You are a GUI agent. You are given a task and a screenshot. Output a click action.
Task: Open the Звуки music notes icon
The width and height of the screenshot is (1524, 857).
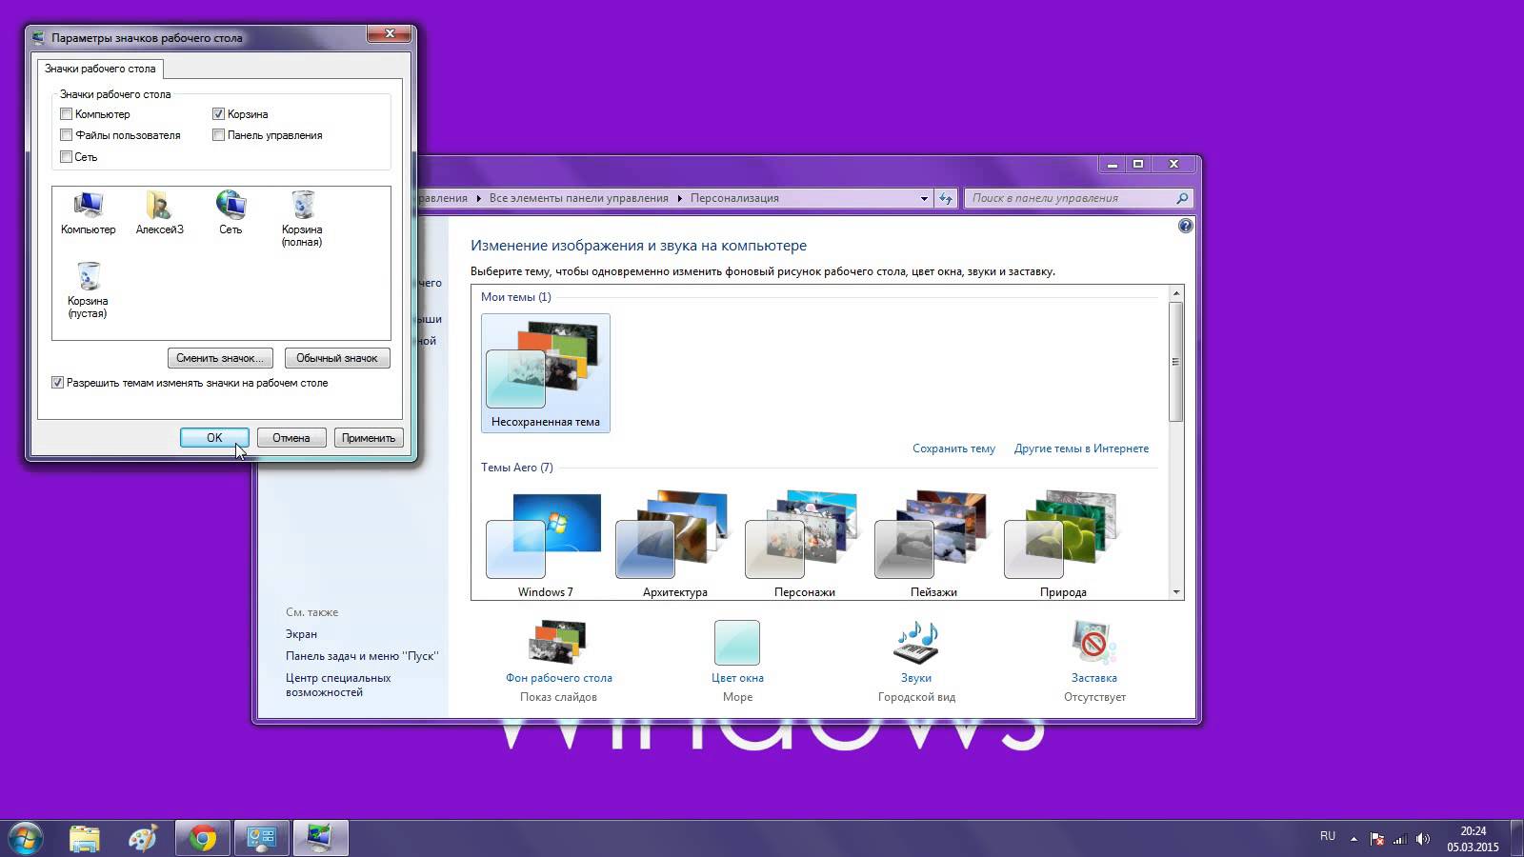(x=915, y=643)
